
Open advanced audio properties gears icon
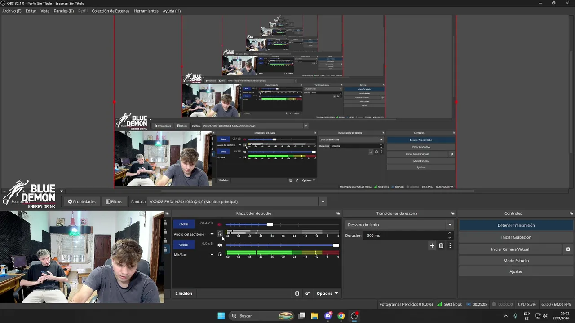[308, 293]
